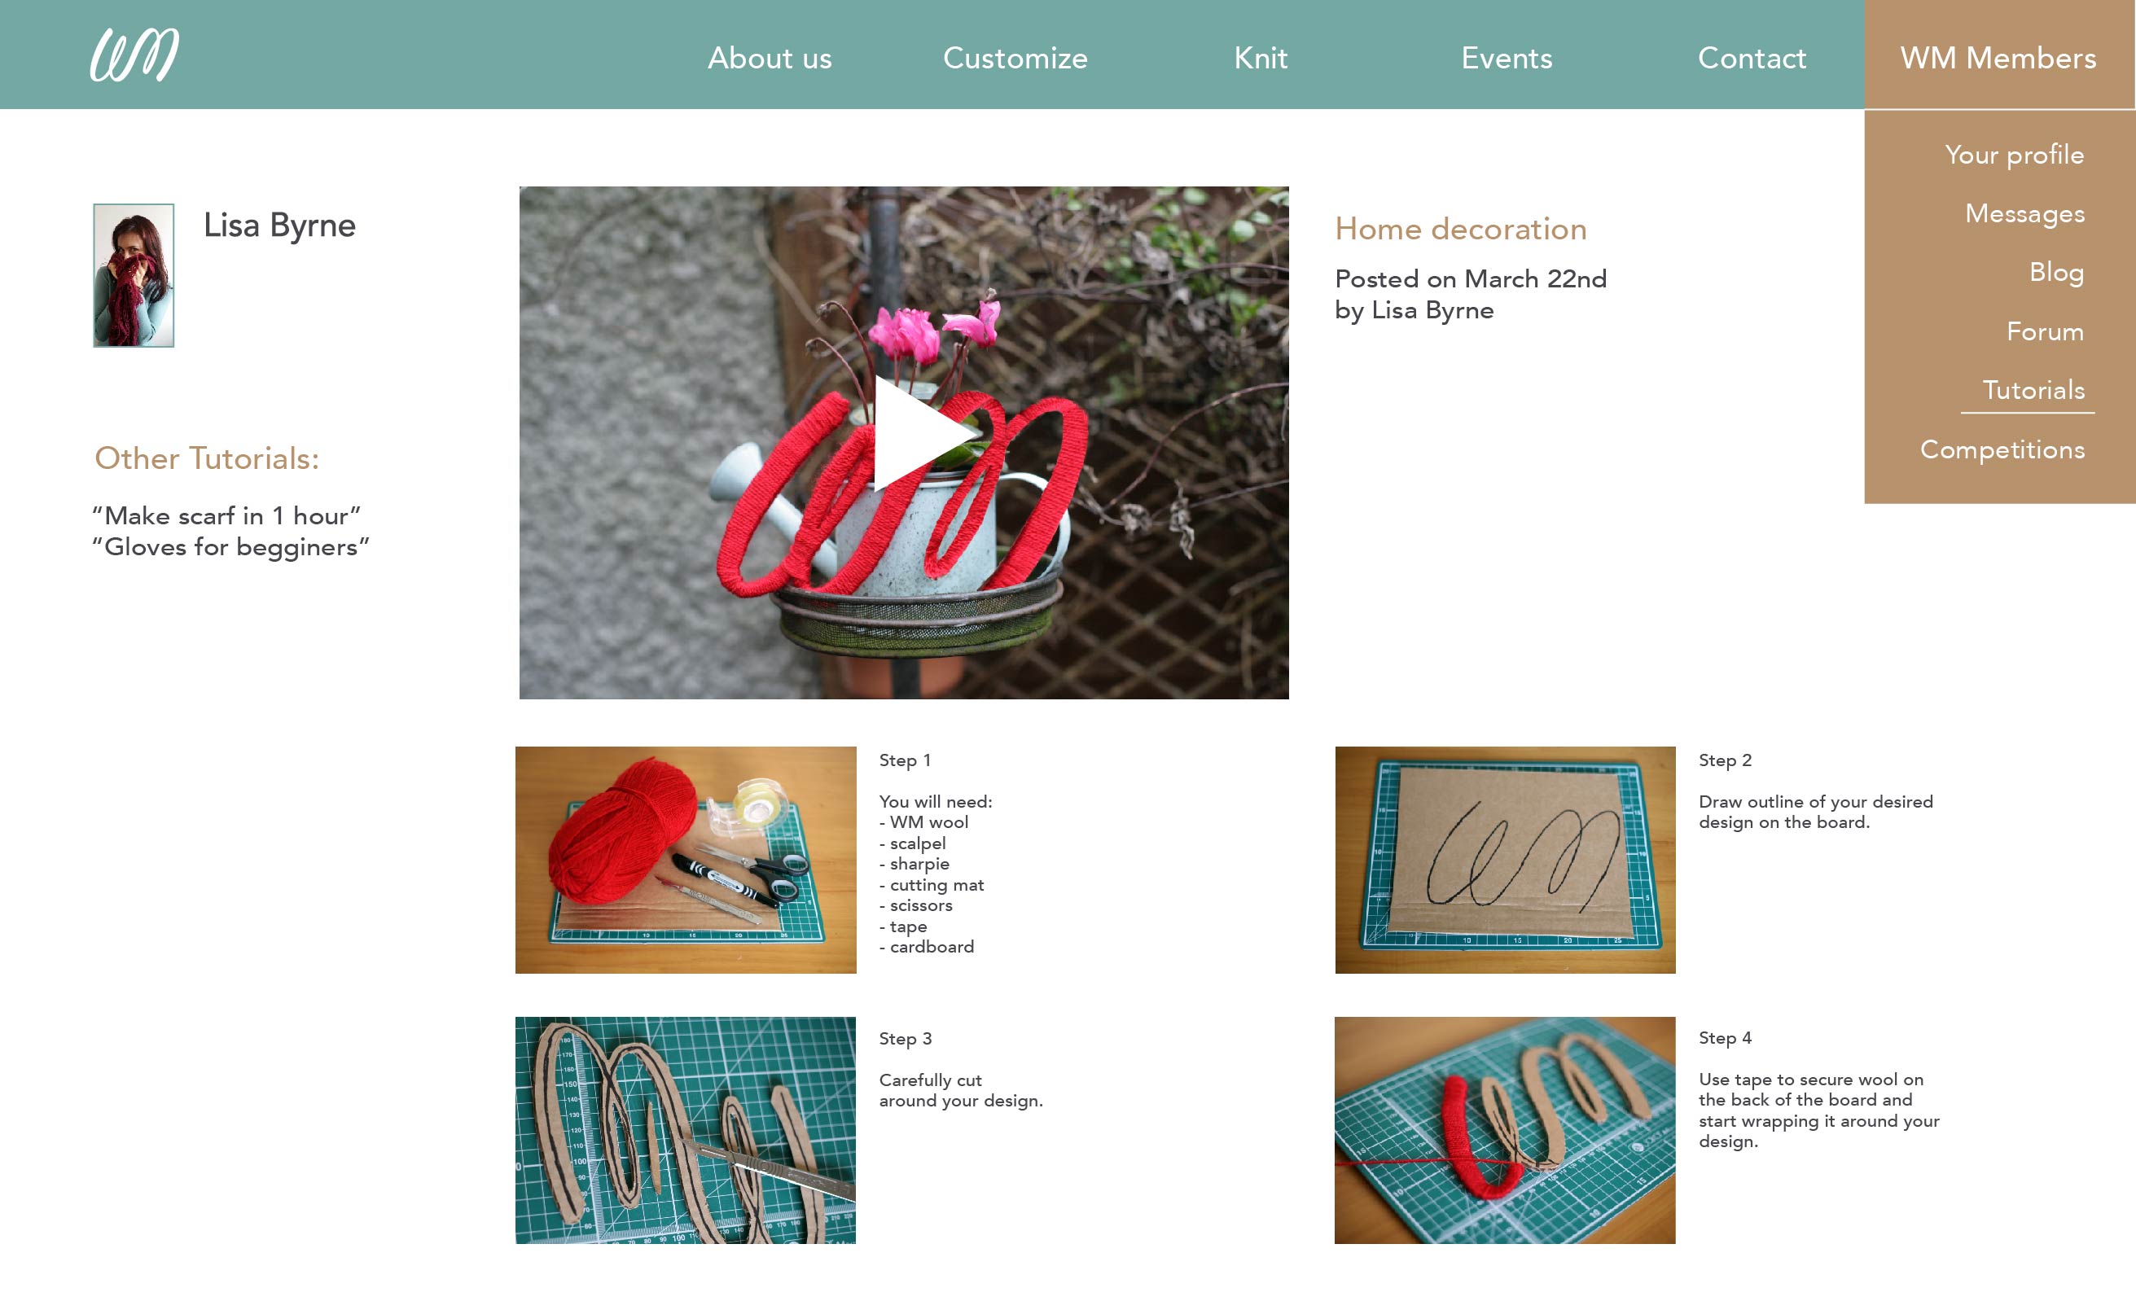View Step 4 wool wrapping photo

coord(1505,1130)
